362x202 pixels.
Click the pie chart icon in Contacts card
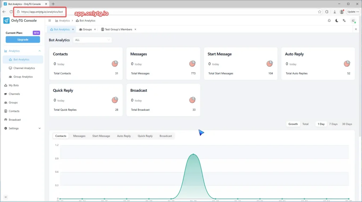[115, 64]
